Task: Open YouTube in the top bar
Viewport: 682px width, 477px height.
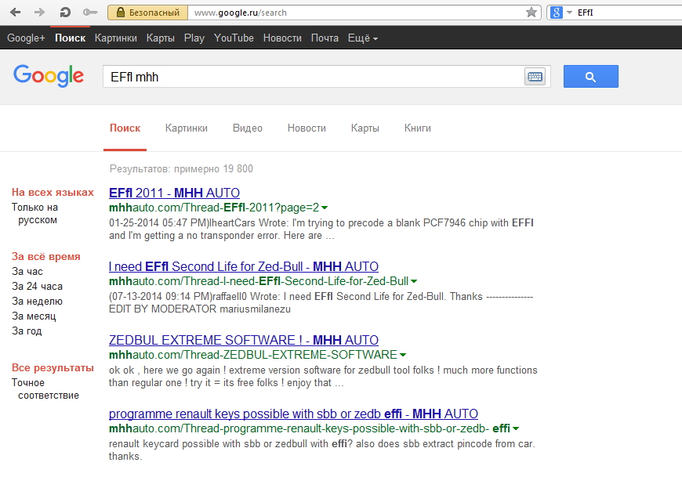Action: pos(234,38)
